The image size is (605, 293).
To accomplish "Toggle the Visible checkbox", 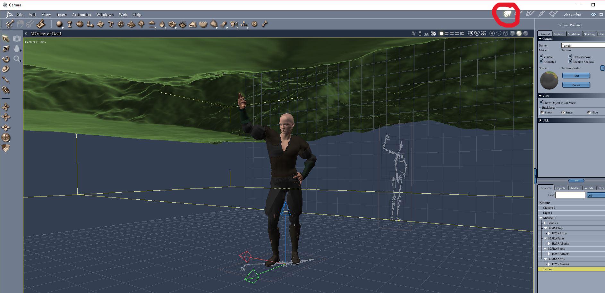I will (541, 56).
